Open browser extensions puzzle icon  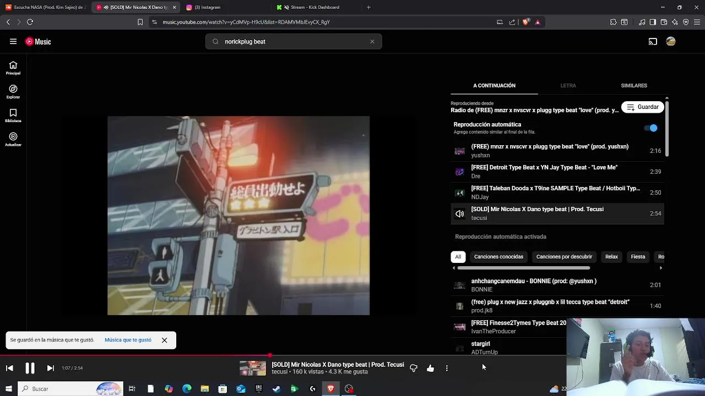point(613,22)
